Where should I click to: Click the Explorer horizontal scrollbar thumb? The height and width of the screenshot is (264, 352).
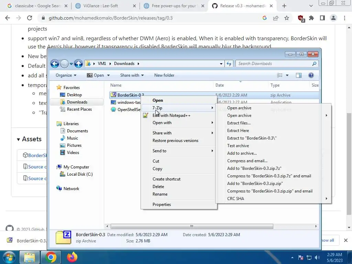click(192, 226)
